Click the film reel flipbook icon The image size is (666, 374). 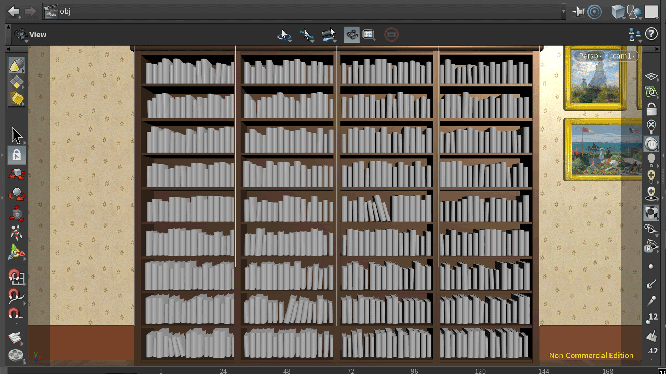[16, 355]
